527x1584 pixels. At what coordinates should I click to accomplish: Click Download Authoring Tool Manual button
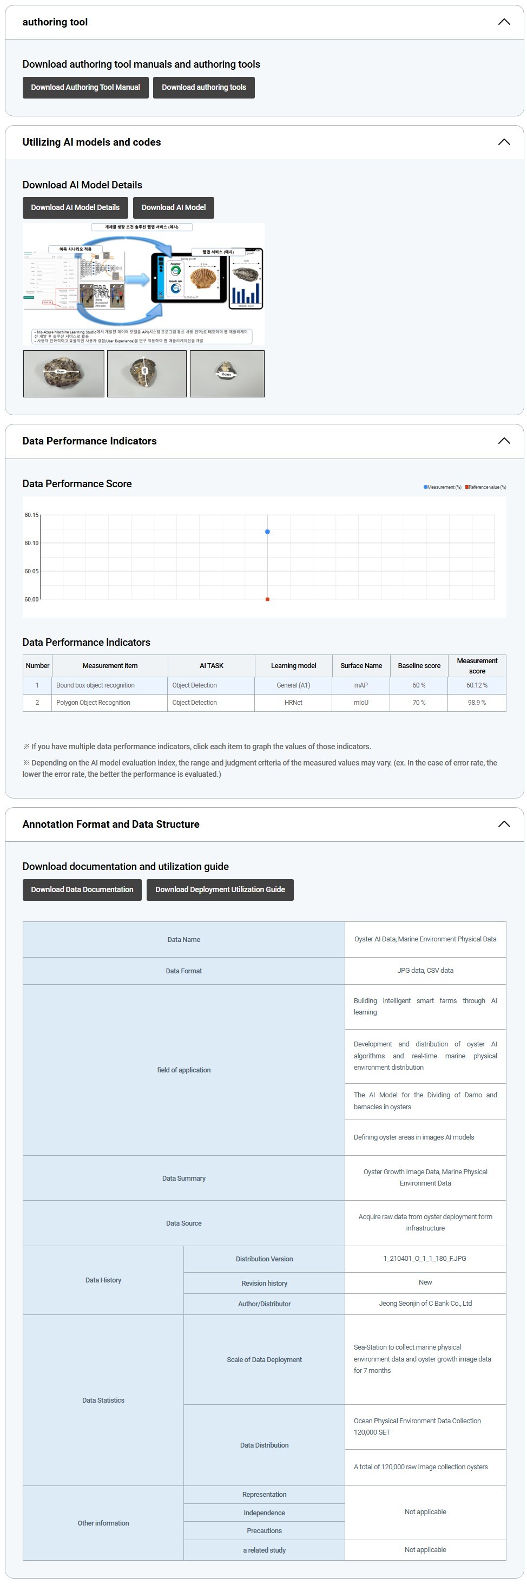click(85, 87)
